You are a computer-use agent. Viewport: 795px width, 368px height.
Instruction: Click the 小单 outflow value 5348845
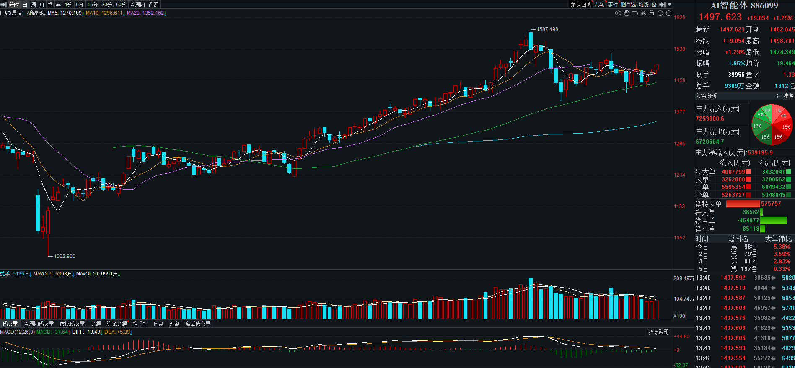(773, 195)
